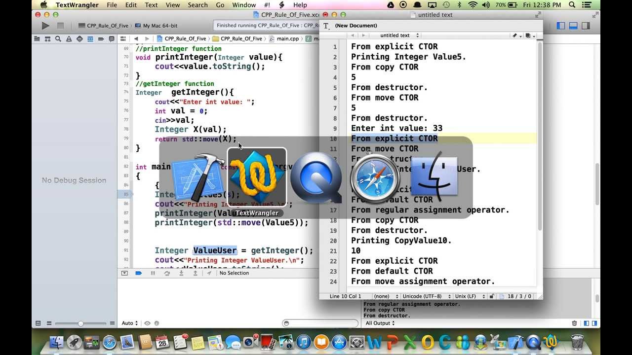Viewport: 632px width, 355px height.
Task: Go back in Xcode editor history
Action: (137, 38)
